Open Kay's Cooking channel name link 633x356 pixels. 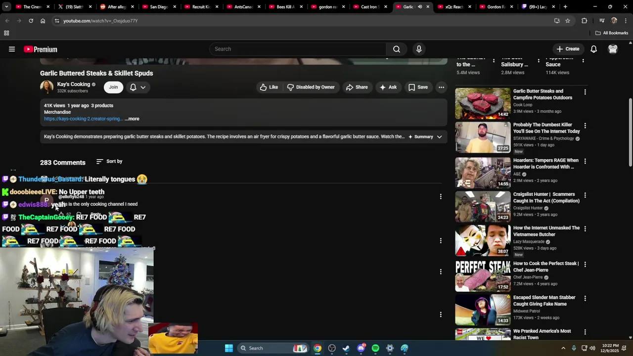[x=74, y=84]
